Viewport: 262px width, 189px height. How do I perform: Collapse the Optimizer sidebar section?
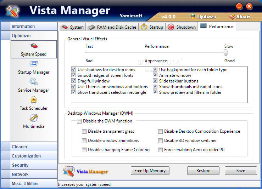point(29,35)
